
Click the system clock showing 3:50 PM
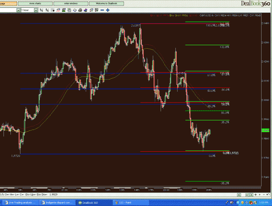(263, 203)
